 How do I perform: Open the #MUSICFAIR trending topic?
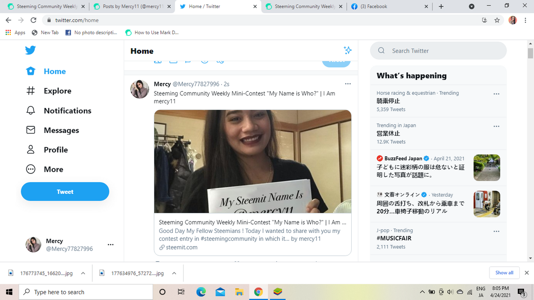click(394, 238)
